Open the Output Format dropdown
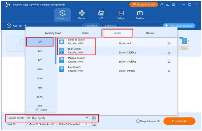 click(x=87, y=118)
